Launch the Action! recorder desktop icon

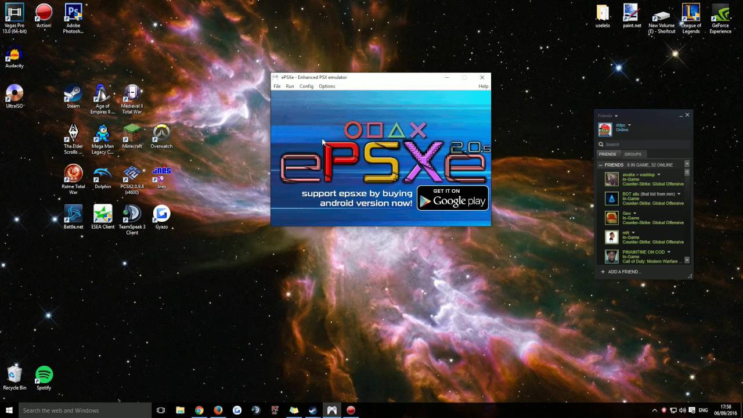click(x=44, y=16)
